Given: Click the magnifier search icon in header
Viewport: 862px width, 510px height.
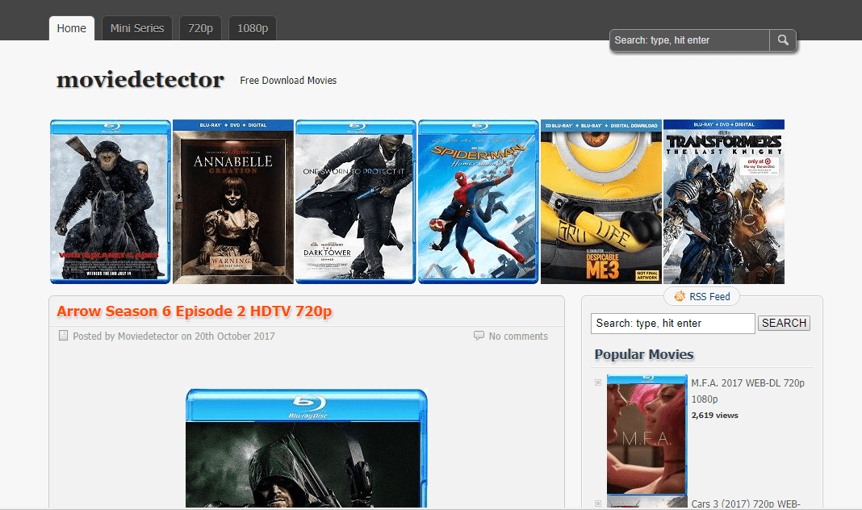Looking at the screenshot, I should point(783,40).
